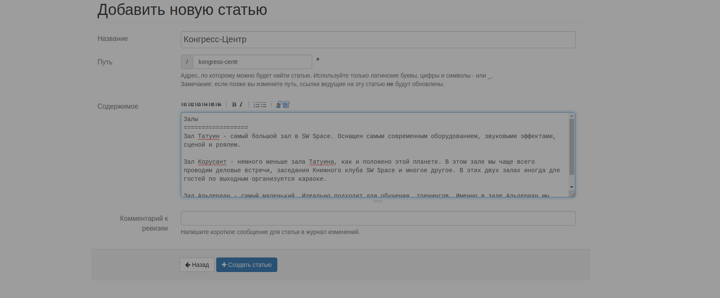Click the quote icon with person and bubble
Screen dimensions: 720x298
(279, 104)
